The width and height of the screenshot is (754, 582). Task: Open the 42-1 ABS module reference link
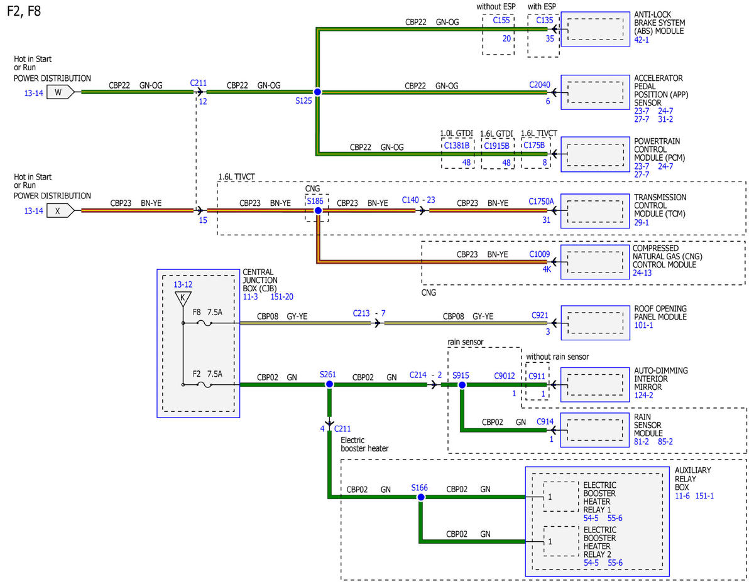641,40
